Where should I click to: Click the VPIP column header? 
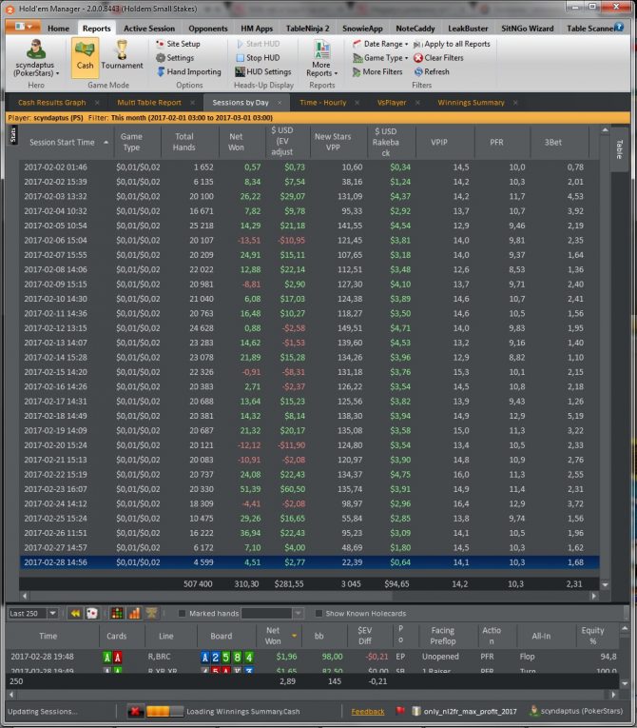(439, 142)
